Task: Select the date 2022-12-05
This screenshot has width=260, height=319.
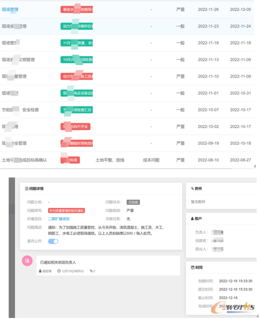Action: pos(240,9)
